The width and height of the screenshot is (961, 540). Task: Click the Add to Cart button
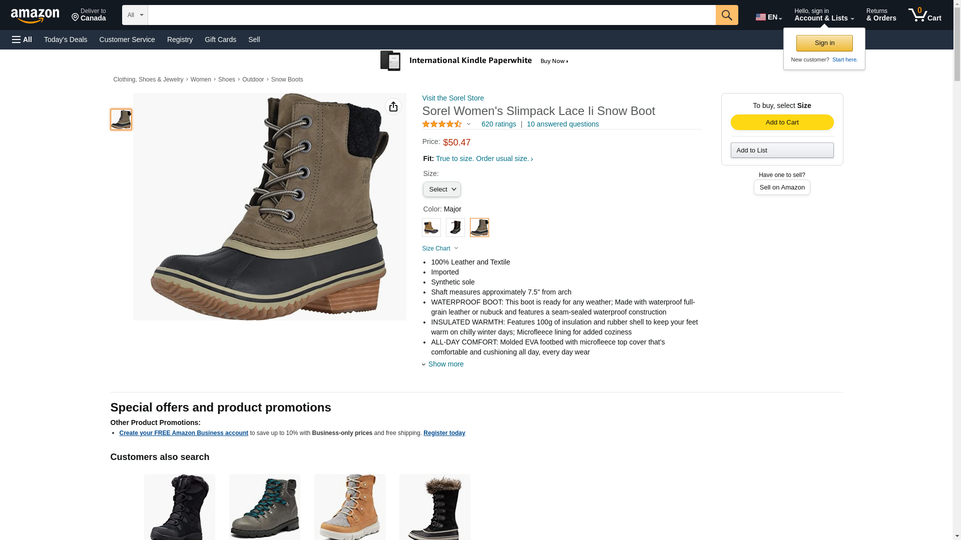coord(782,122)
